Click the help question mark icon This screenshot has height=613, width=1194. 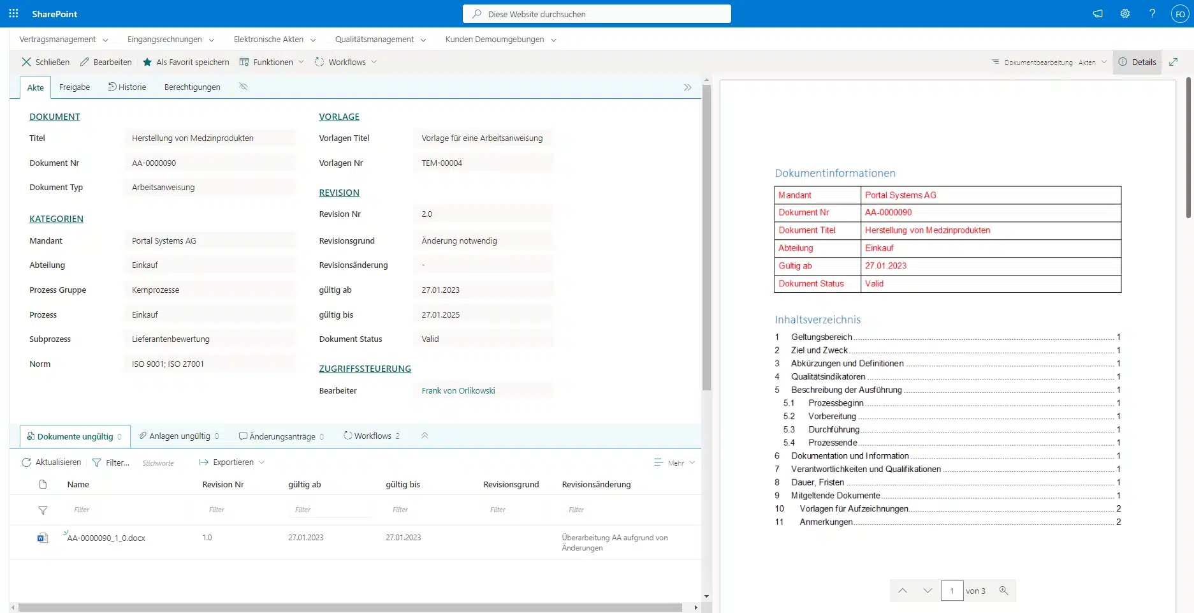click(x=1152, y=13)
